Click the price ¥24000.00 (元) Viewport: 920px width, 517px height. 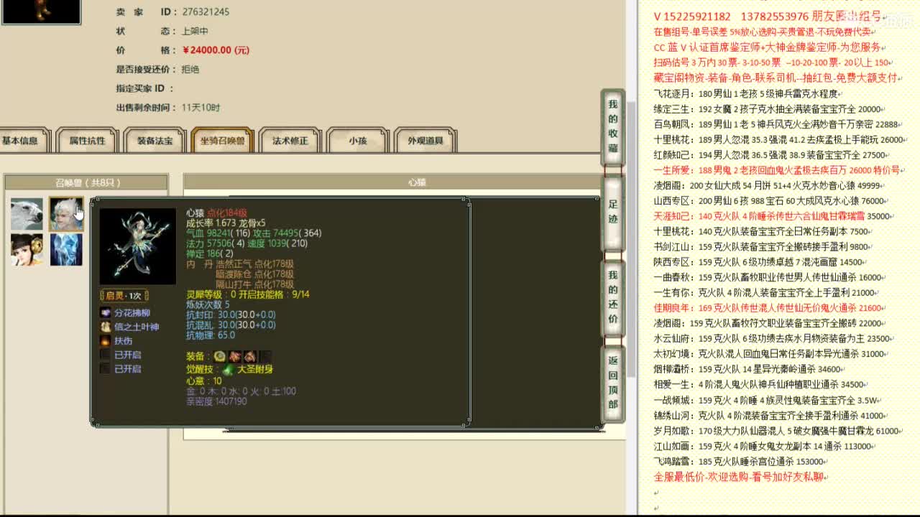coord(216,50)
